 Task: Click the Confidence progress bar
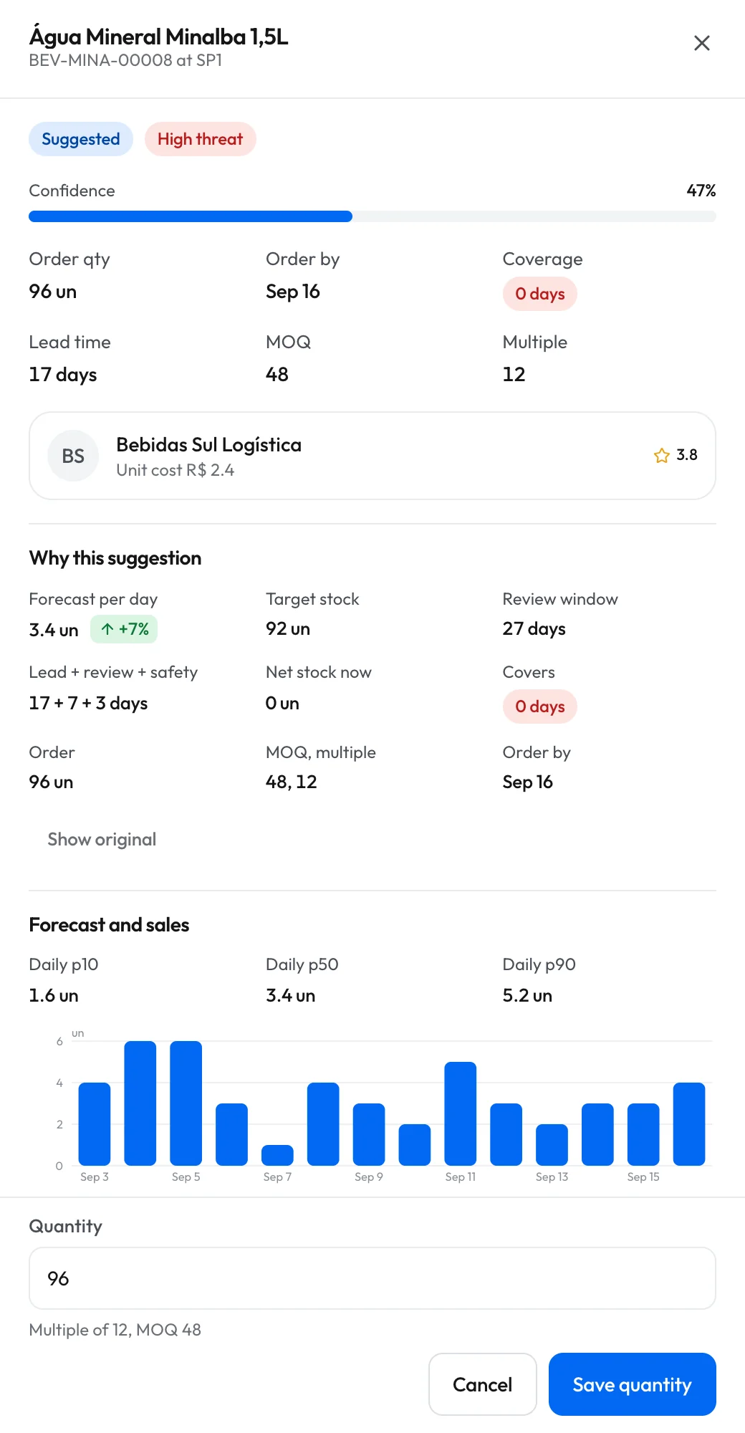click(x=372, y=216)
